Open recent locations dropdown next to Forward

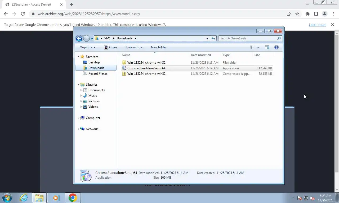point(92,38)
